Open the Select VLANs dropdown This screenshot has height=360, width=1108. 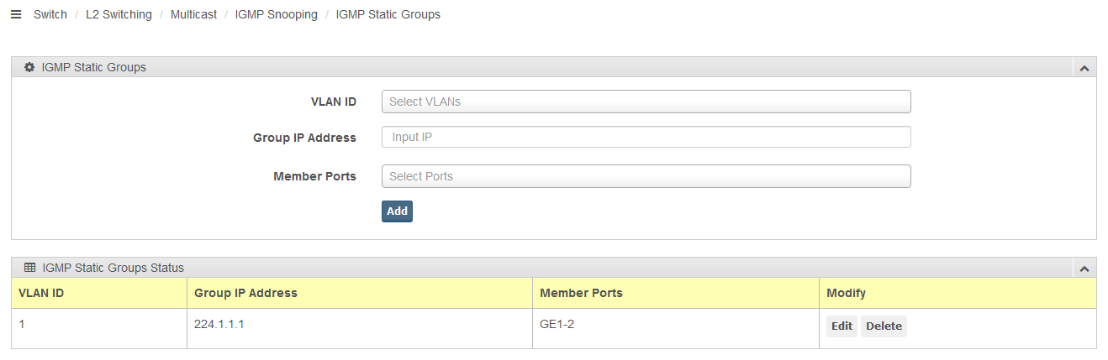click(x=646, y=102)
